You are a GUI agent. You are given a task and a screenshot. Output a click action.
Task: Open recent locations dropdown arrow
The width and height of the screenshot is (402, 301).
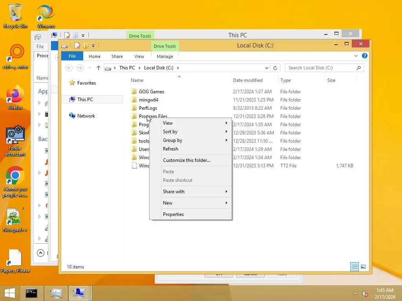90,68
